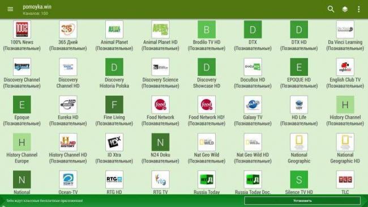Click the Установить button in banner
Image resolution: width=368 pixels, height=207 pixels.
tap(302, 201)
